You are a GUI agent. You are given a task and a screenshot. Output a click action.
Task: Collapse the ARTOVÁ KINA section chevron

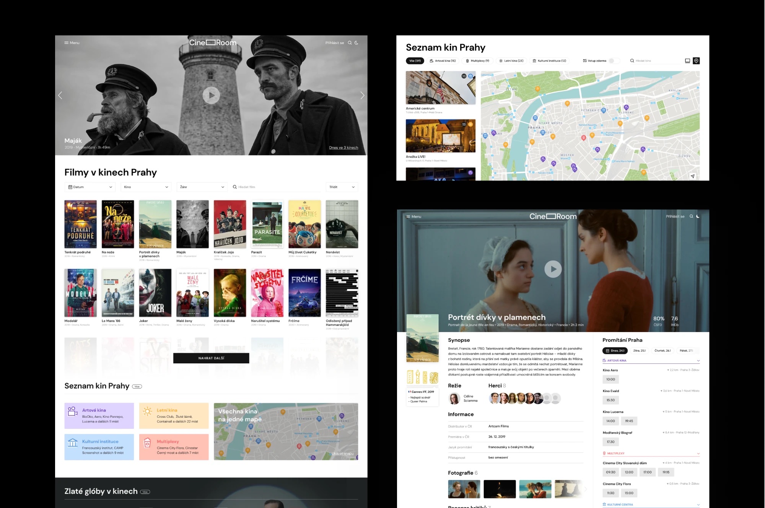pyautogui.click(x=698, y=361)
